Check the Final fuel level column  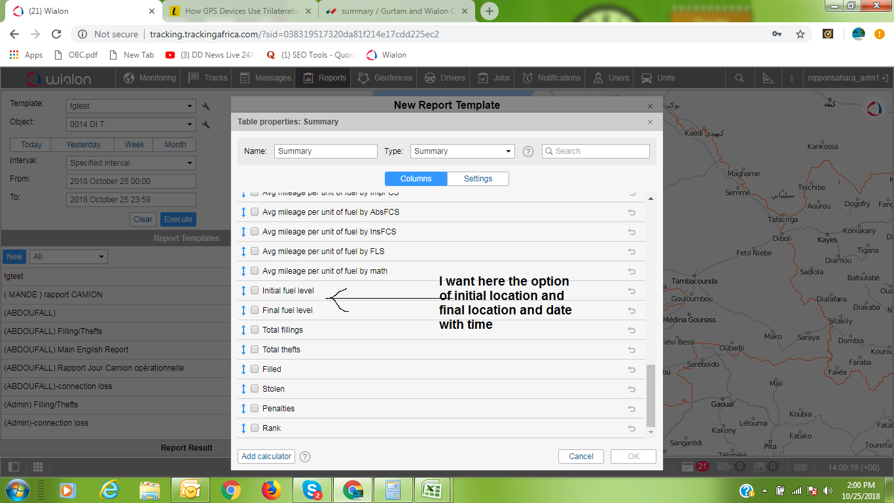coord(255,310)
